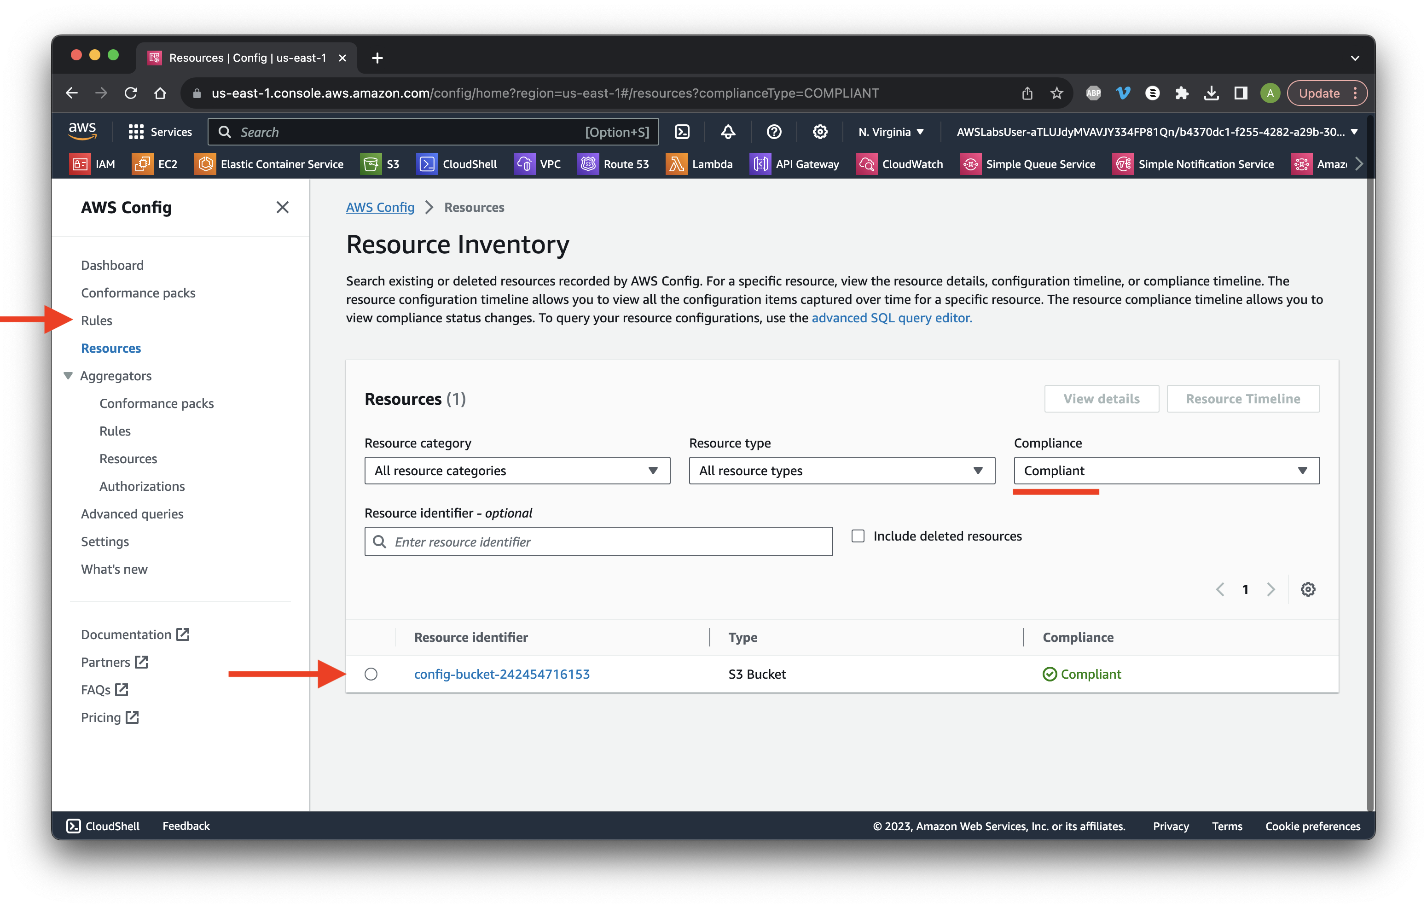Select the config-bucket-242454716153 radio button
The height and width of the screenshot is (908, 1427).
371,674
